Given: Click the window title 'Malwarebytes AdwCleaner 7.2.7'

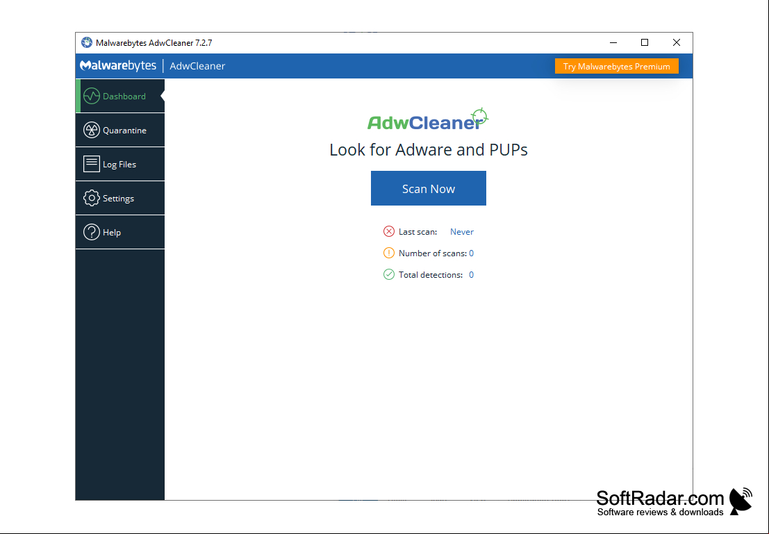Looking at the screenshot, I should 154,42.
